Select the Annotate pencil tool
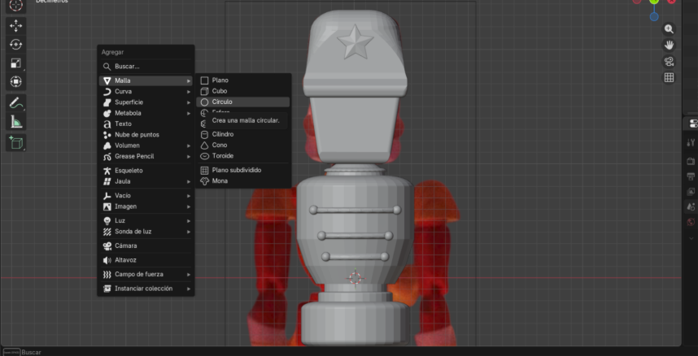 point(16,103)
